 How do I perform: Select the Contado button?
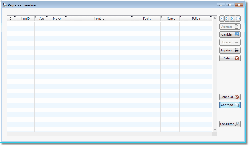(x=230, y=105)
